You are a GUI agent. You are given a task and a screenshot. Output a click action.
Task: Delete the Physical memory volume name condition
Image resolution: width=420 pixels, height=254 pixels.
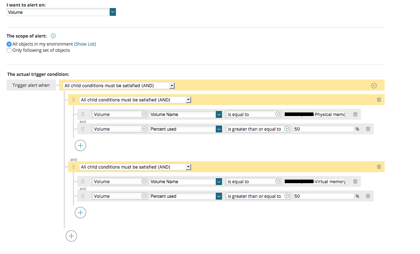coord(355,114)
